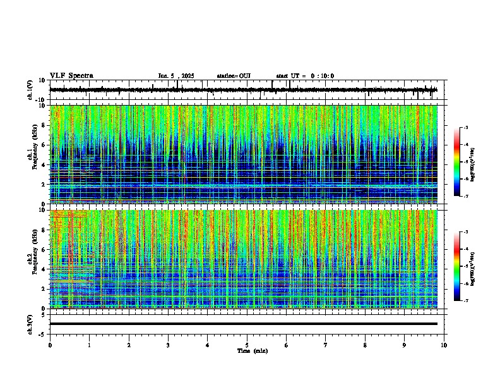Click the "4" kHz tick on ch.2 frequency axis
The image size is (500, 387).
tap(44, 269)
